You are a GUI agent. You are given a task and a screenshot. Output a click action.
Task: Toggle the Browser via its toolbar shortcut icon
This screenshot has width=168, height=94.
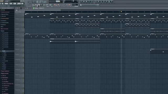click(89, 2)
